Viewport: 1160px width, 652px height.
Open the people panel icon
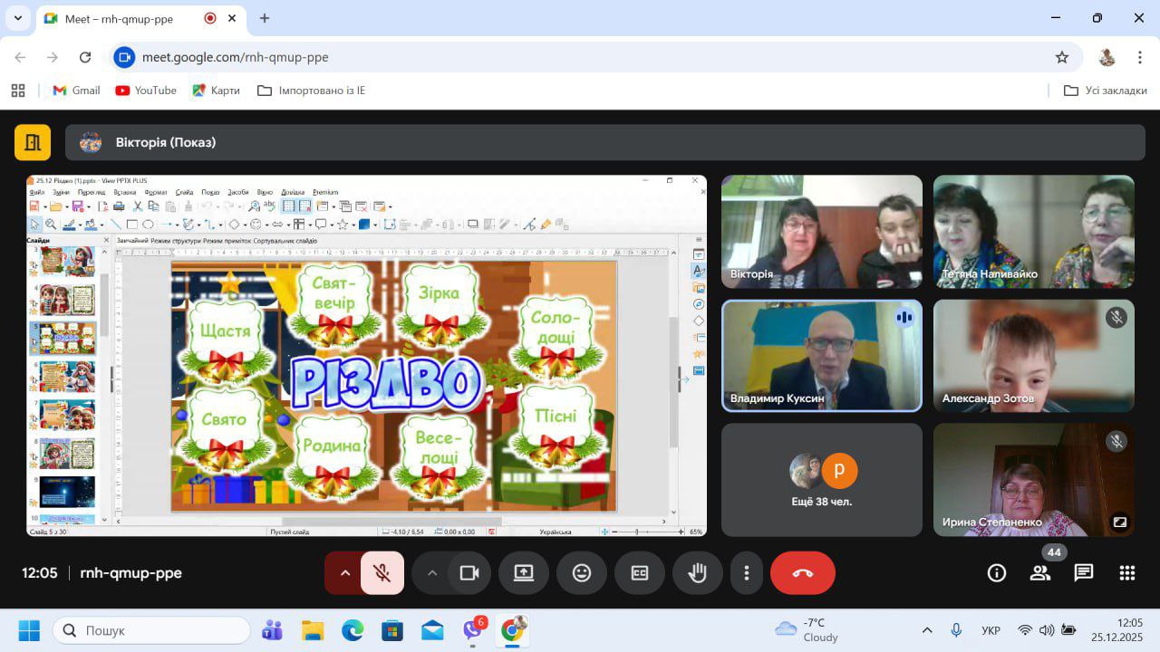click(x=1040, y=573)
